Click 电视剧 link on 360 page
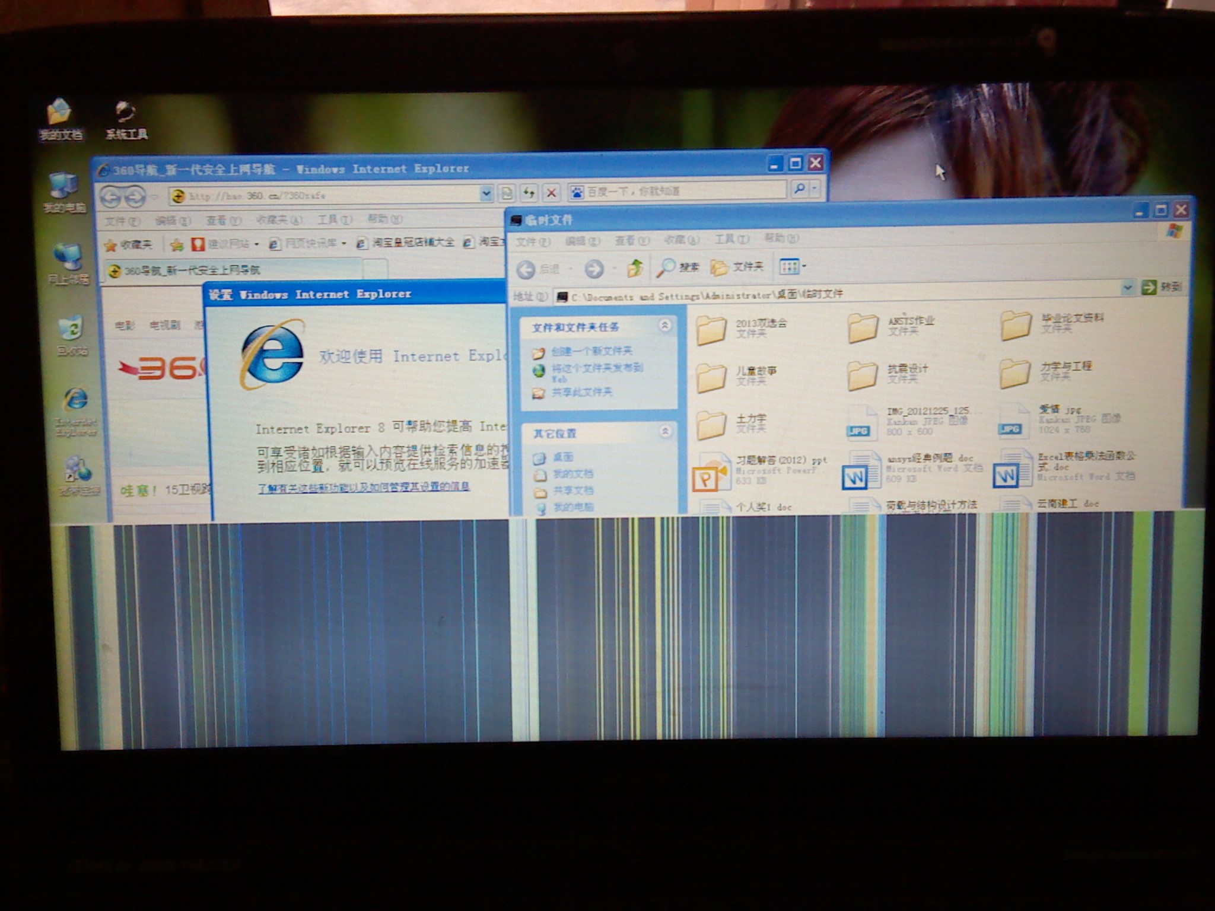The width and height of the screenshot is (1215, 911). pyautogui.click(x=164, y=326)
